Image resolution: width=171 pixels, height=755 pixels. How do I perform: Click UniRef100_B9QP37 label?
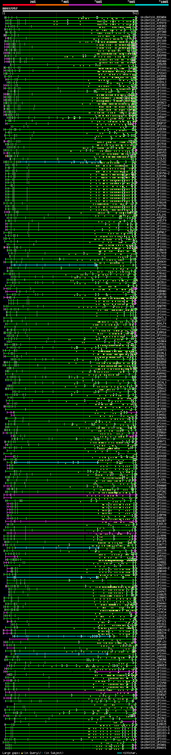153,123
